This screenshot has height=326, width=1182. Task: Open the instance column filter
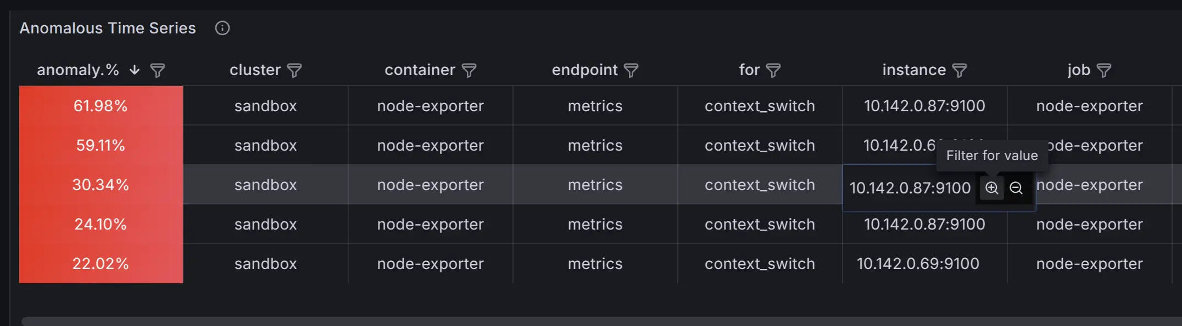[960, 71]
